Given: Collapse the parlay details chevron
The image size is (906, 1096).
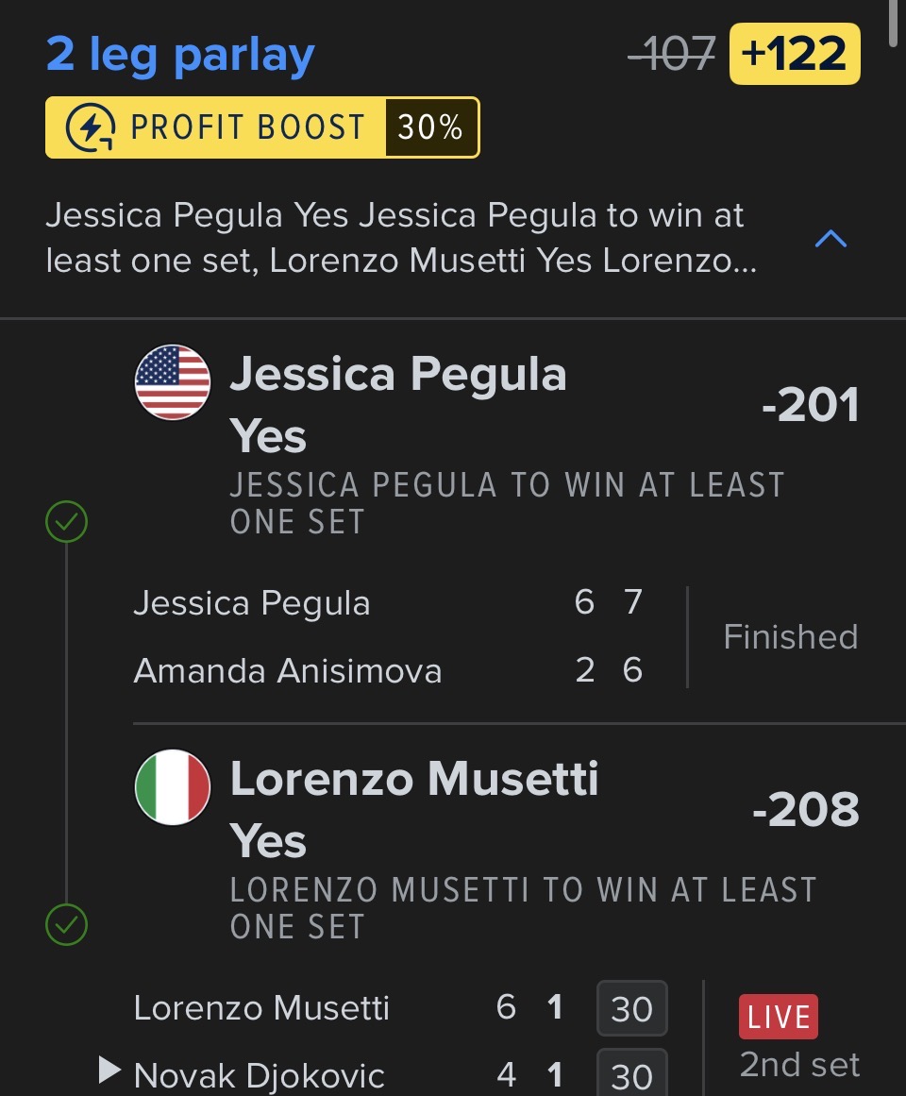Looking at the screenshot, I should coord(830,240).
